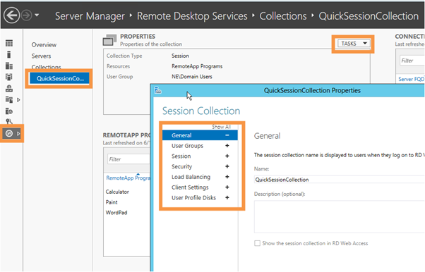
Task: Select the Client Settings section
Action: [190, 187]
